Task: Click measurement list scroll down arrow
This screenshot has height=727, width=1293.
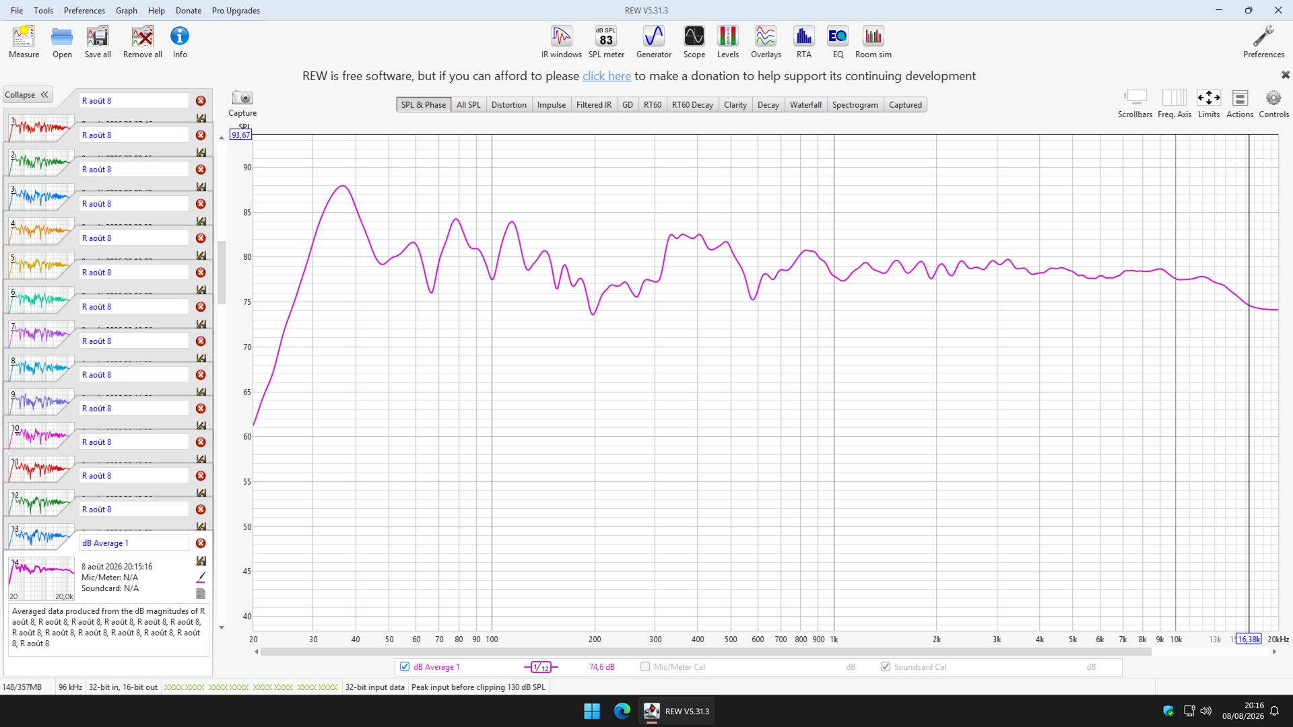Action: pyautogui.click(x=222, y=627)
